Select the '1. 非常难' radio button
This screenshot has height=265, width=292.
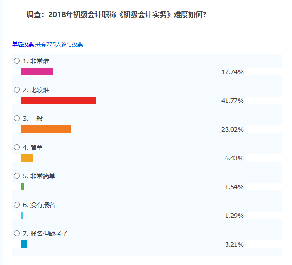tap(17, 61)
